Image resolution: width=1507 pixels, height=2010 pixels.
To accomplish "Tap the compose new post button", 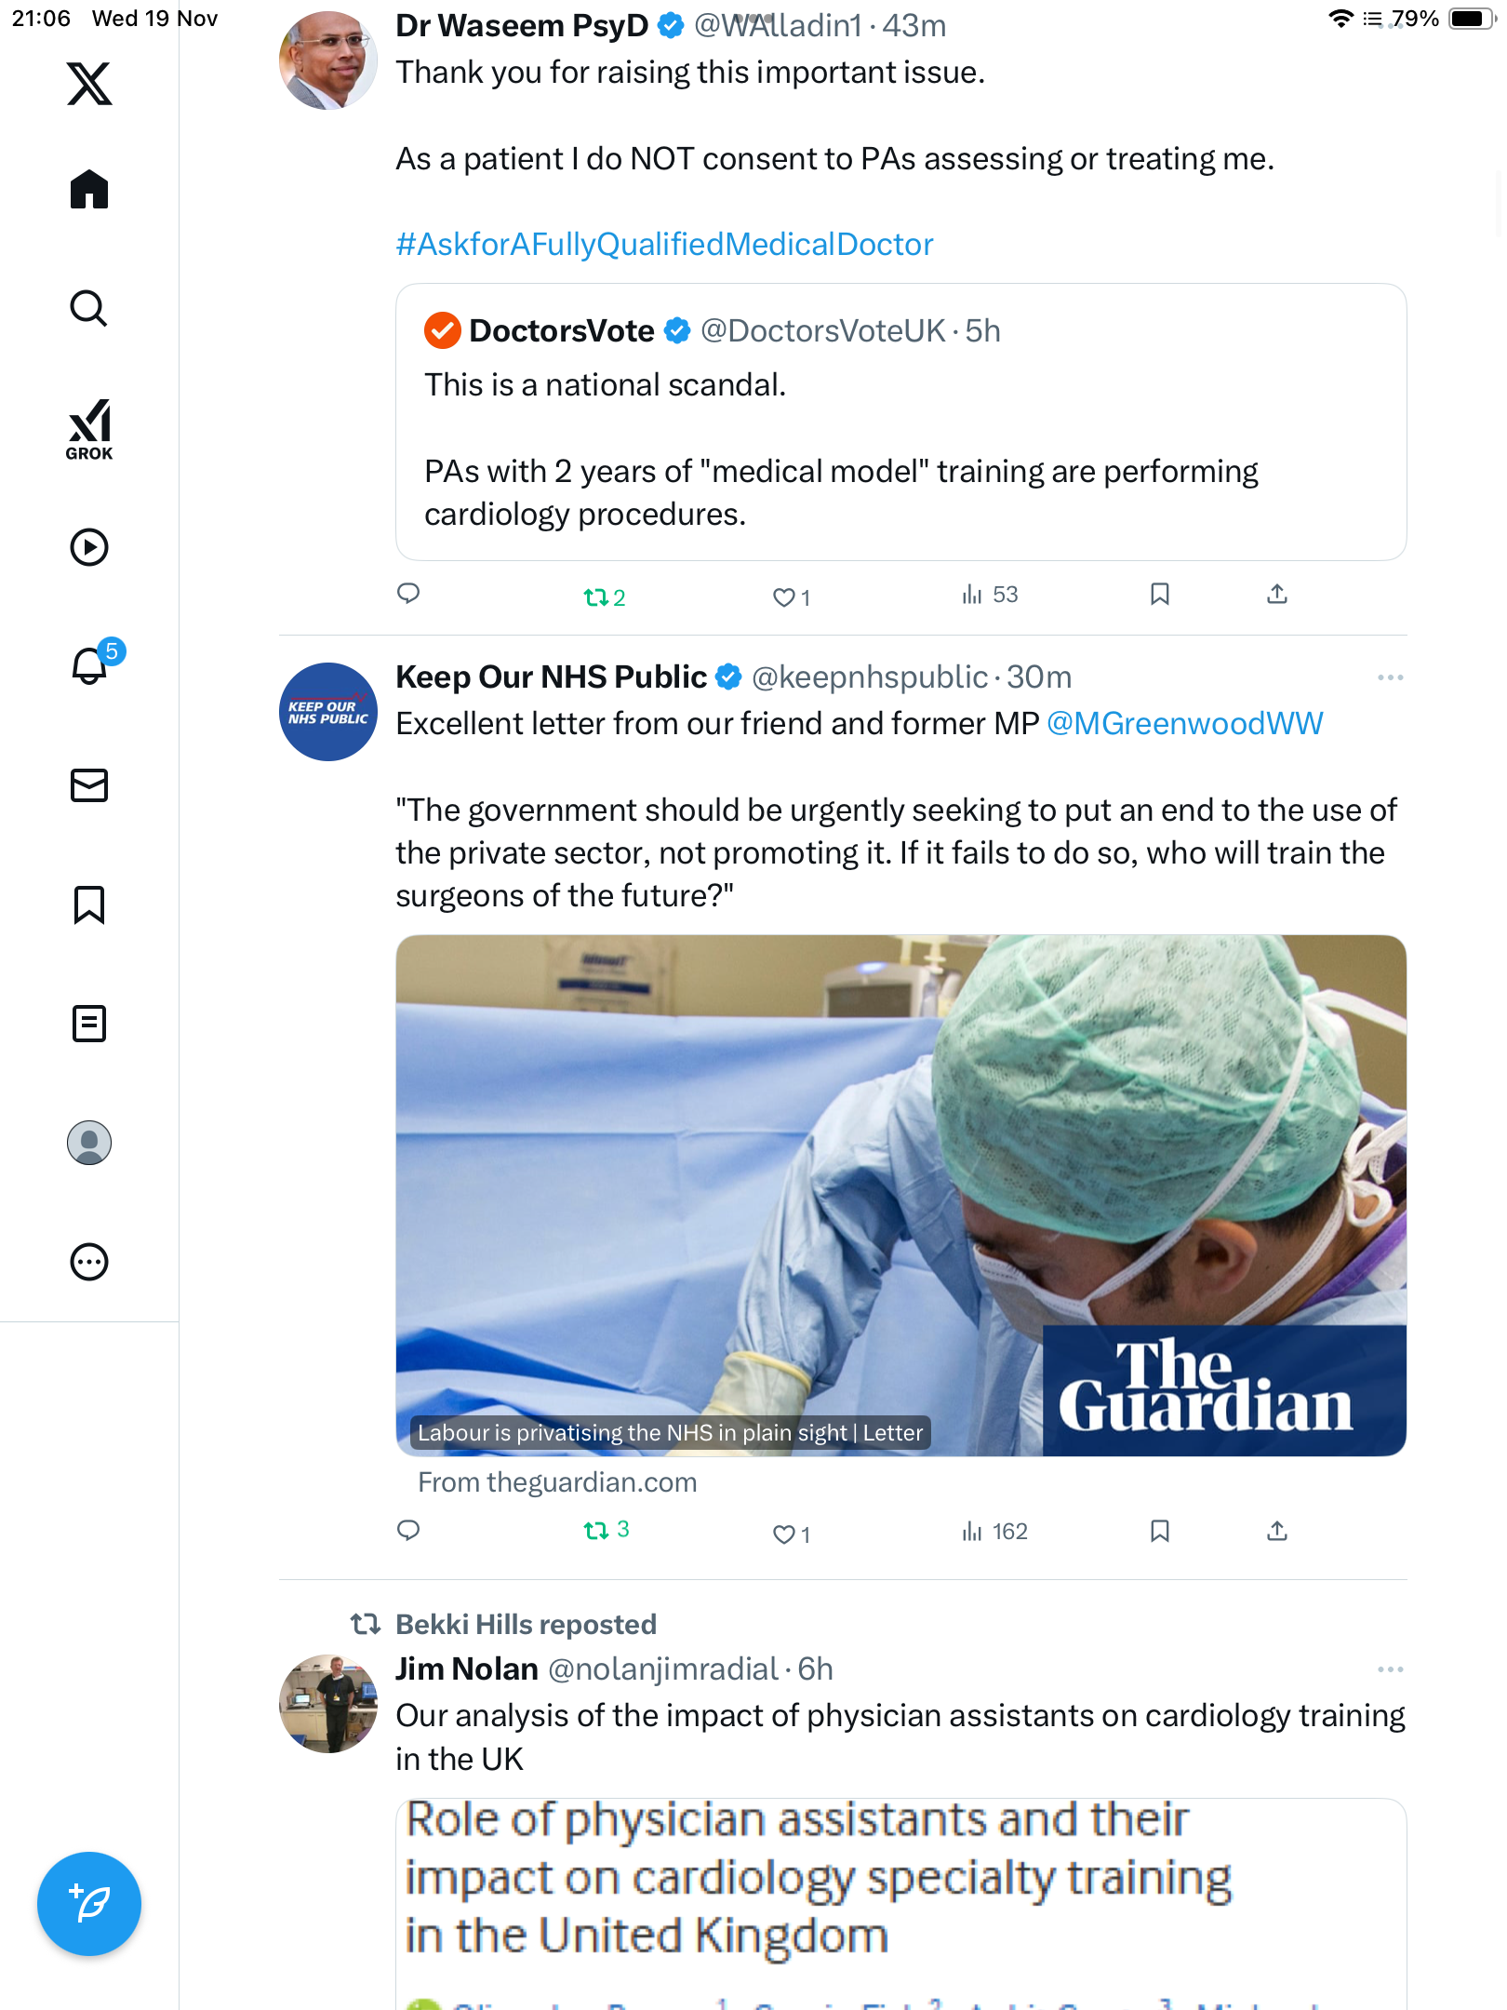I will click(89, 1903).
